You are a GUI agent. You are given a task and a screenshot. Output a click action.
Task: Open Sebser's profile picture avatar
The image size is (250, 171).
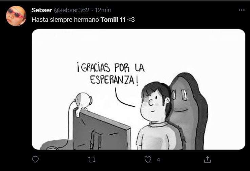point(16,16)
